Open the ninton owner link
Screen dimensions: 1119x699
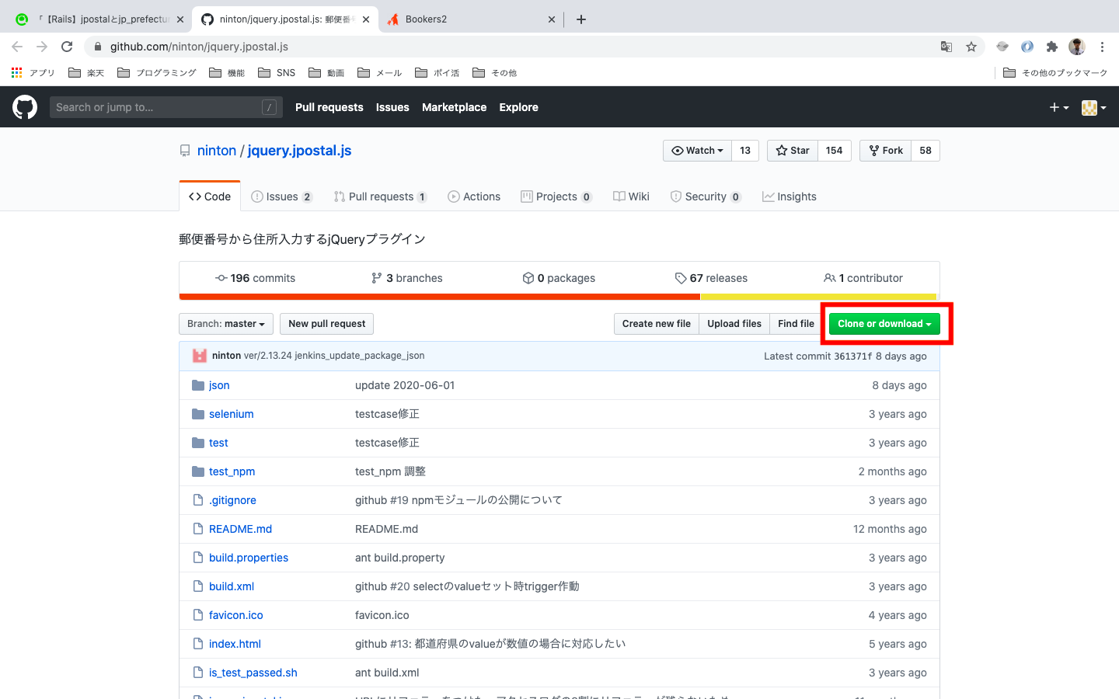(217, 151)
